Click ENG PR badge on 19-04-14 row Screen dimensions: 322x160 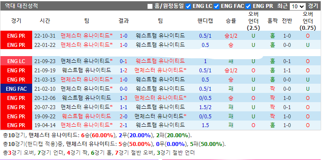[16, 125]
